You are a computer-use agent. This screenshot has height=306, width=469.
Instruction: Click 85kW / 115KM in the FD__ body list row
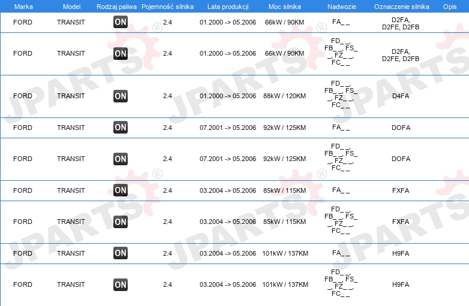[284, 222]
